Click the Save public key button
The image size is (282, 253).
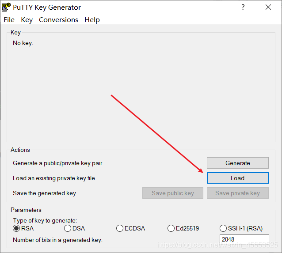pyautogui.click(x=173, y=193)
